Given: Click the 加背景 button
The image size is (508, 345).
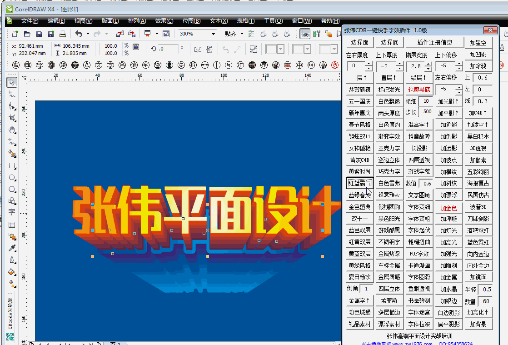Looking at the screenshot, I should (478, 324).
